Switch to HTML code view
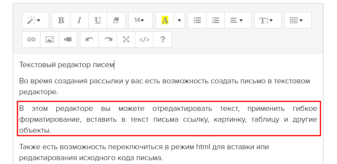This screenshot has width=337, height=164. point(144,39)
